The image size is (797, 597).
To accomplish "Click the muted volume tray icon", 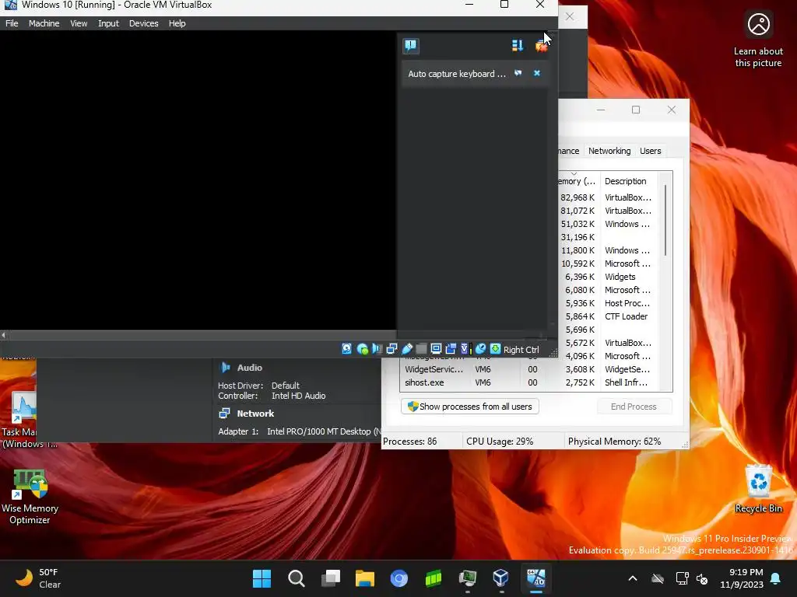I will (x=702, y=578).
